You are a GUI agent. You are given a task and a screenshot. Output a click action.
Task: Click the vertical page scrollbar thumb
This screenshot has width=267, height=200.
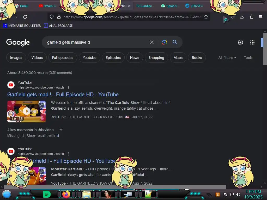click(x=265, y=49)
